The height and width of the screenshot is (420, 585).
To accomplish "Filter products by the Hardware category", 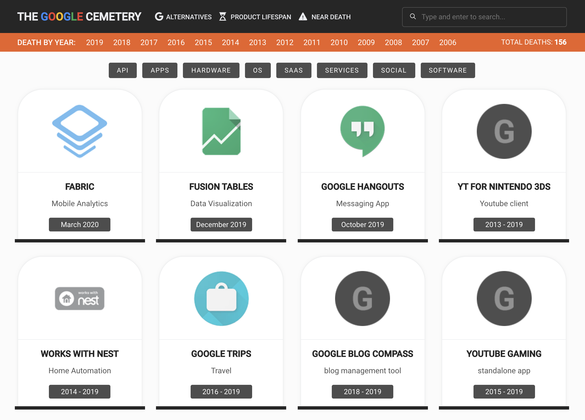I will (211, 70).
